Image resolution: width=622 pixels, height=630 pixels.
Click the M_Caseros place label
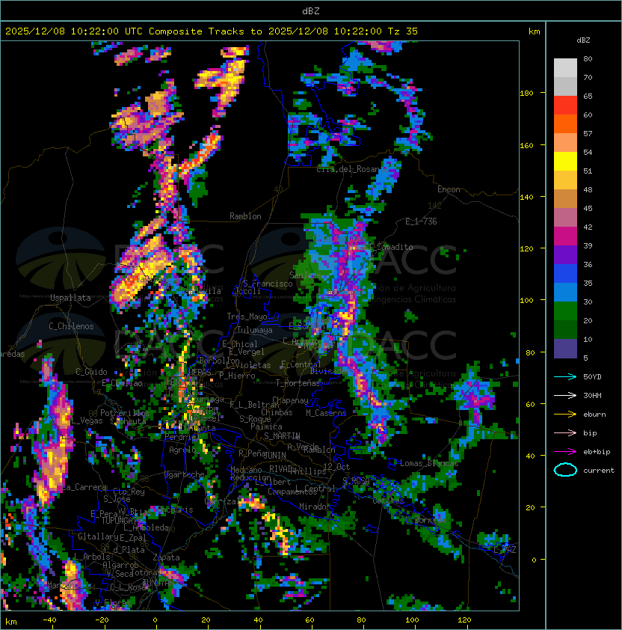[x=326, y=413]
